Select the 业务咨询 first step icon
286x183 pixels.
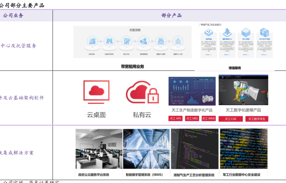(92, 41)
